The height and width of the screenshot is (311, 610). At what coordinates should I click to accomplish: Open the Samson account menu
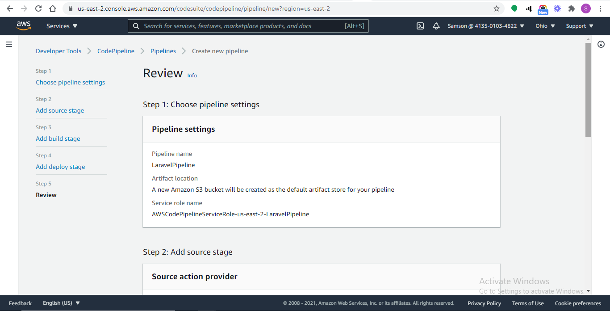(x=486, y=26)
